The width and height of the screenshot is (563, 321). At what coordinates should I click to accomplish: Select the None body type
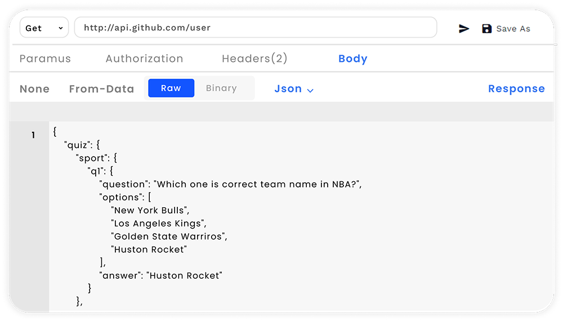pyautogui.click(x=34, y=89)
